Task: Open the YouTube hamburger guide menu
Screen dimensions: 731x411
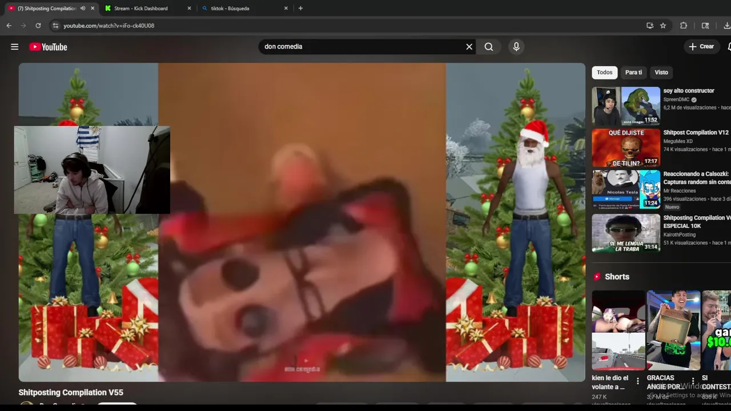Action: coord(14,47)
